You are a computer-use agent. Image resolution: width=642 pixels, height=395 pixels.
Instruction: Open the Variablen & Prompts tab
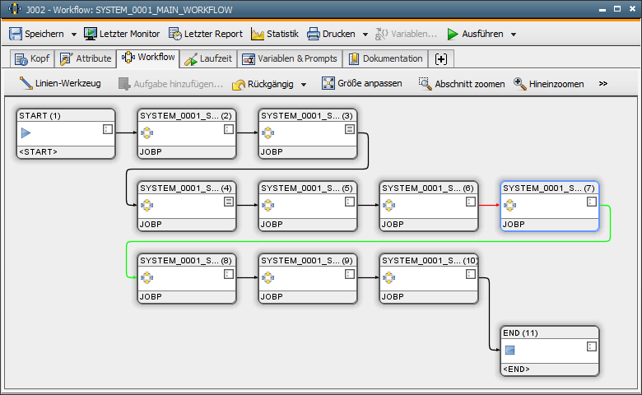(x=290, y=58)
